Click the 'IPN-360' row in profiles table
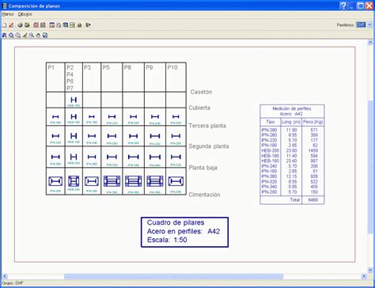This screenshot has height=288, width=375. click(x=292, y=176)
